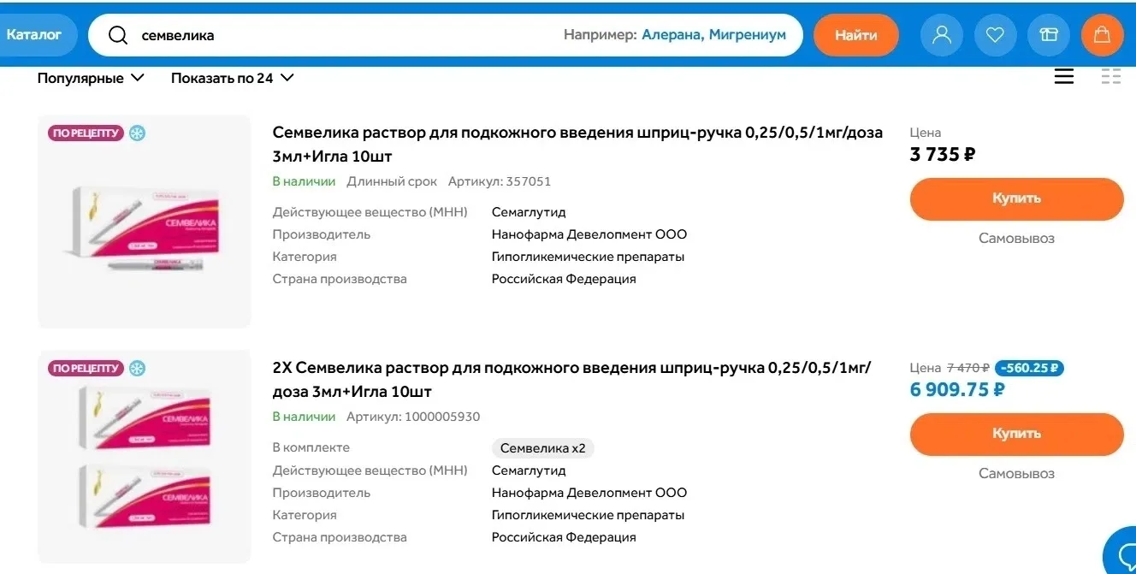
Task: Click the Длинный срок label
Action: tap(392, 181)
